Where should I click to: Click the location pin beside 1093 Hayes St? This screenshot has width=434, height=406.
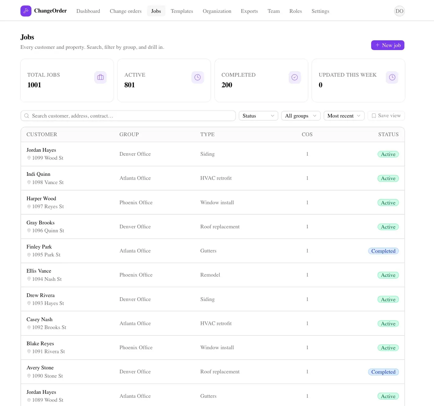(x=29, y=303)
